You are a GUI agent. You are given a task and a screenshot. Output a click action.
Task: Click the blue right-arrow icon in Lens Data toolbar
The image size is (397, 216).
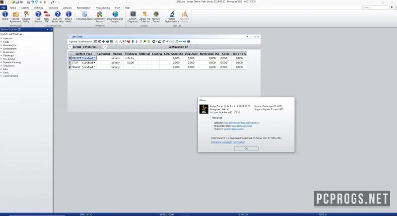185,42
